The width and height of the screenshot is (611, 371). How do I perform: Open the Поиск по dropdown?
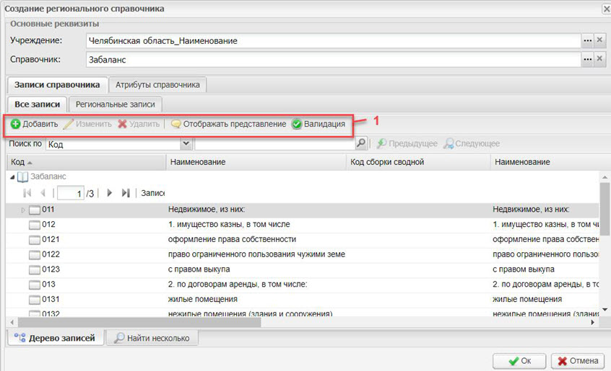[x=185, y=144]
